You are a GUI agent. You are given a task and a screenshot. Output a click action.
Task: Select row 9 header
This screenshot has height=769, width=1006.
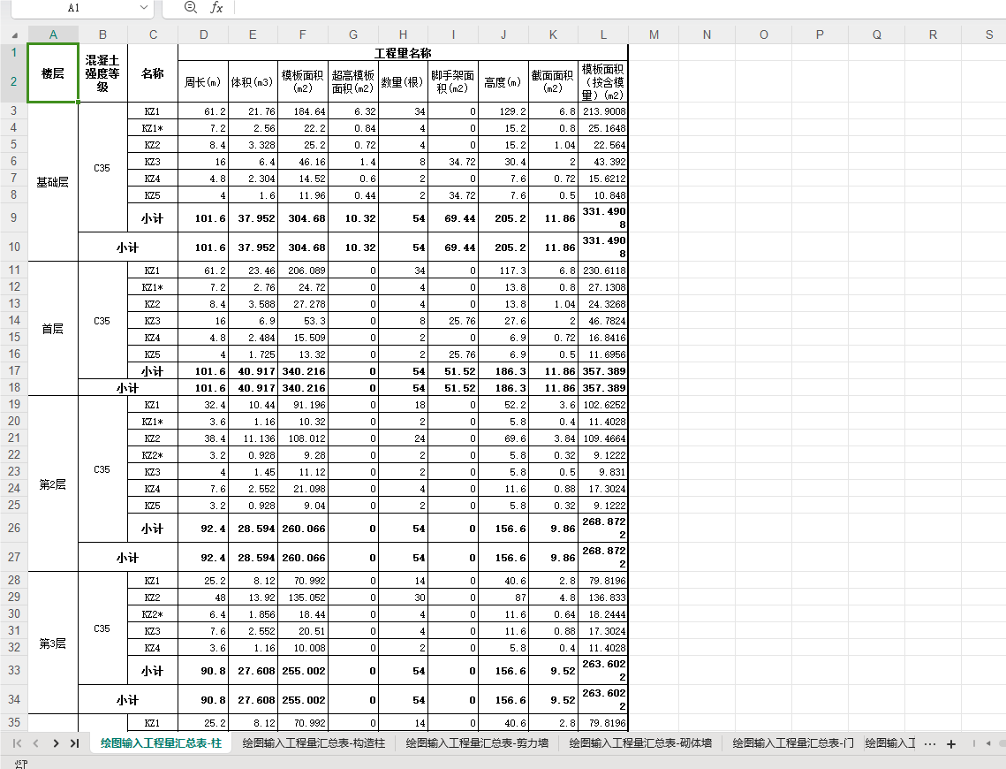(13, 217)
